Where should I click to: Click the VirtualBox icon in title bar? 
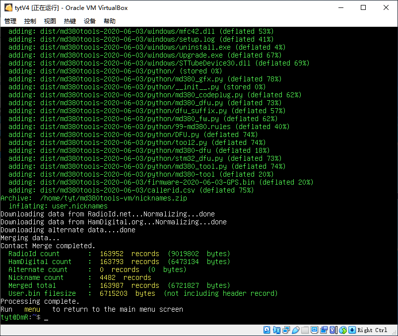point(8,8)
